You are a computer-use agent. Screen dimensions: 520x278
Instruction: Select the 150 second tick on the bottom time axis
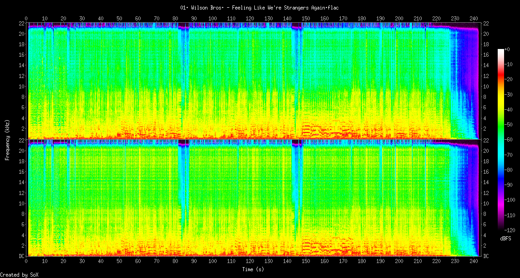point(306,262)
